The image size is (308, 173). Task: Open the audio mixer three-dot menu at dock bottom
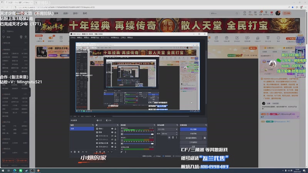[126, 152]
